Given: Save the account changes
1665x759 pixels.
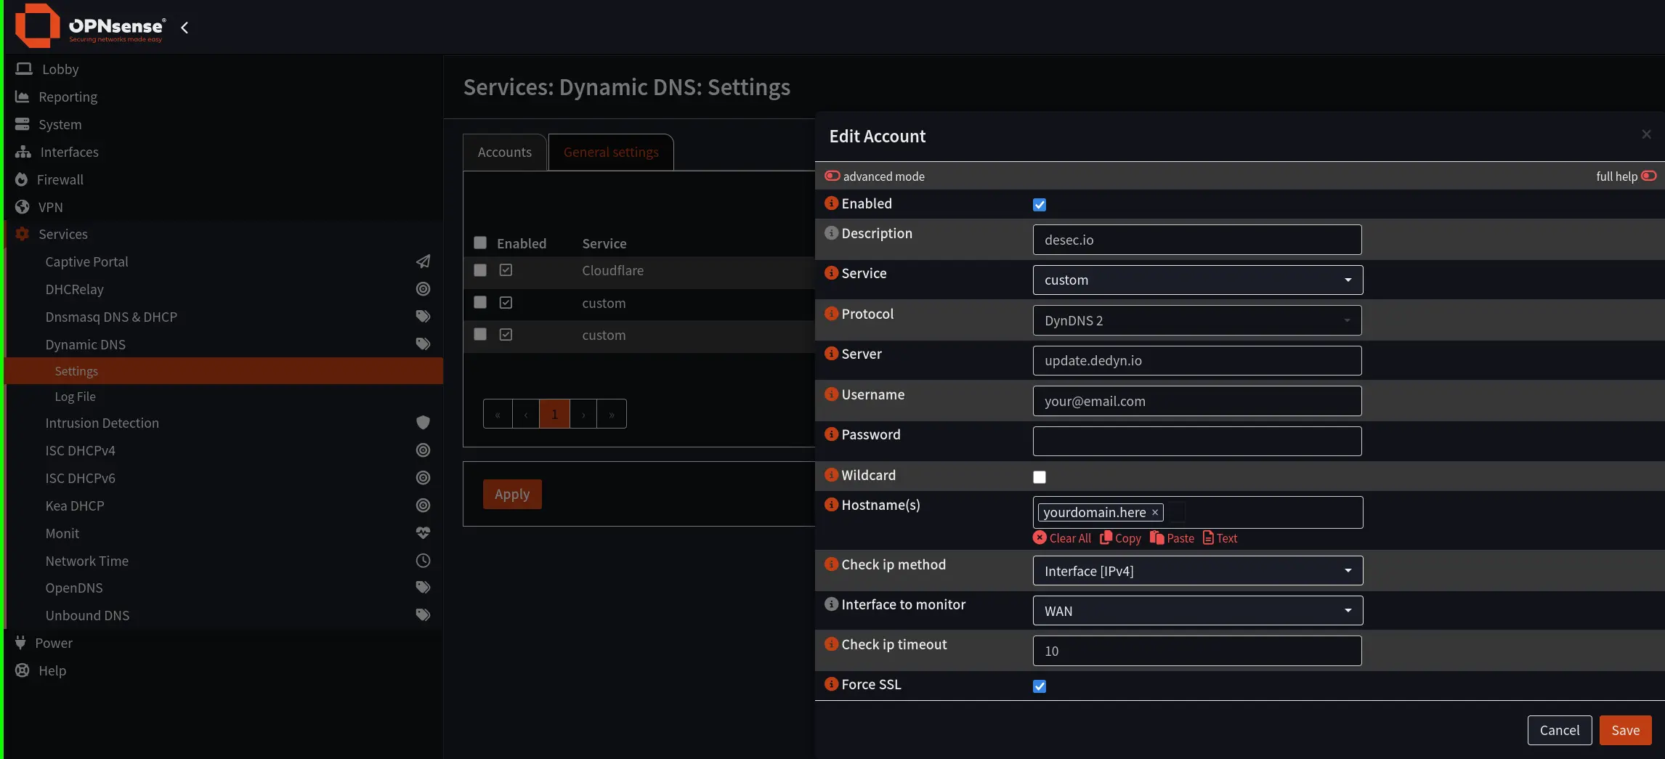Looking at the screenshot, I should pyautogui.click(x=1625, y=730).
